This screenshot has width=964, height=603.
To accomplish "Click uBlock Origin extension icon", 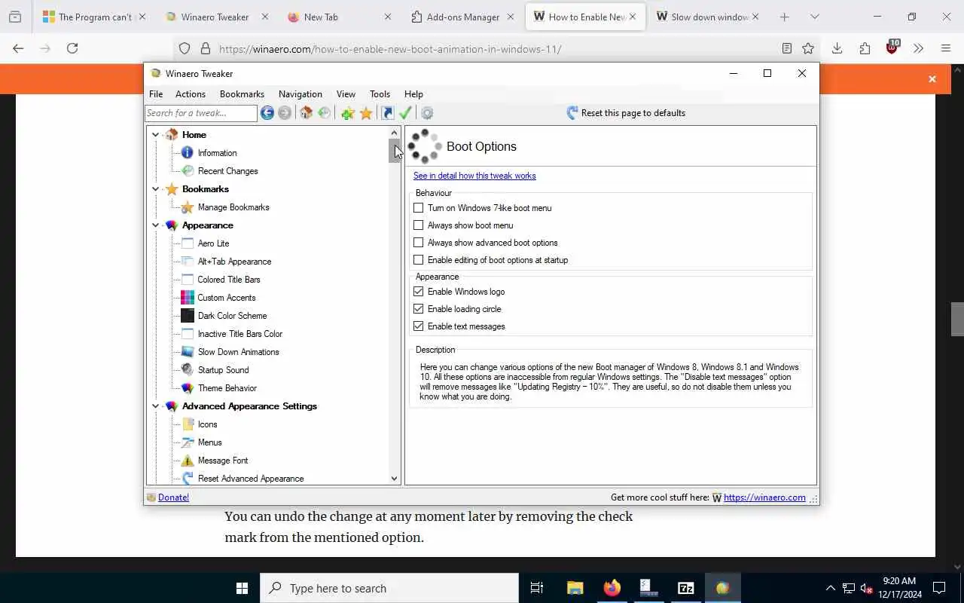I will click(892, 48).
